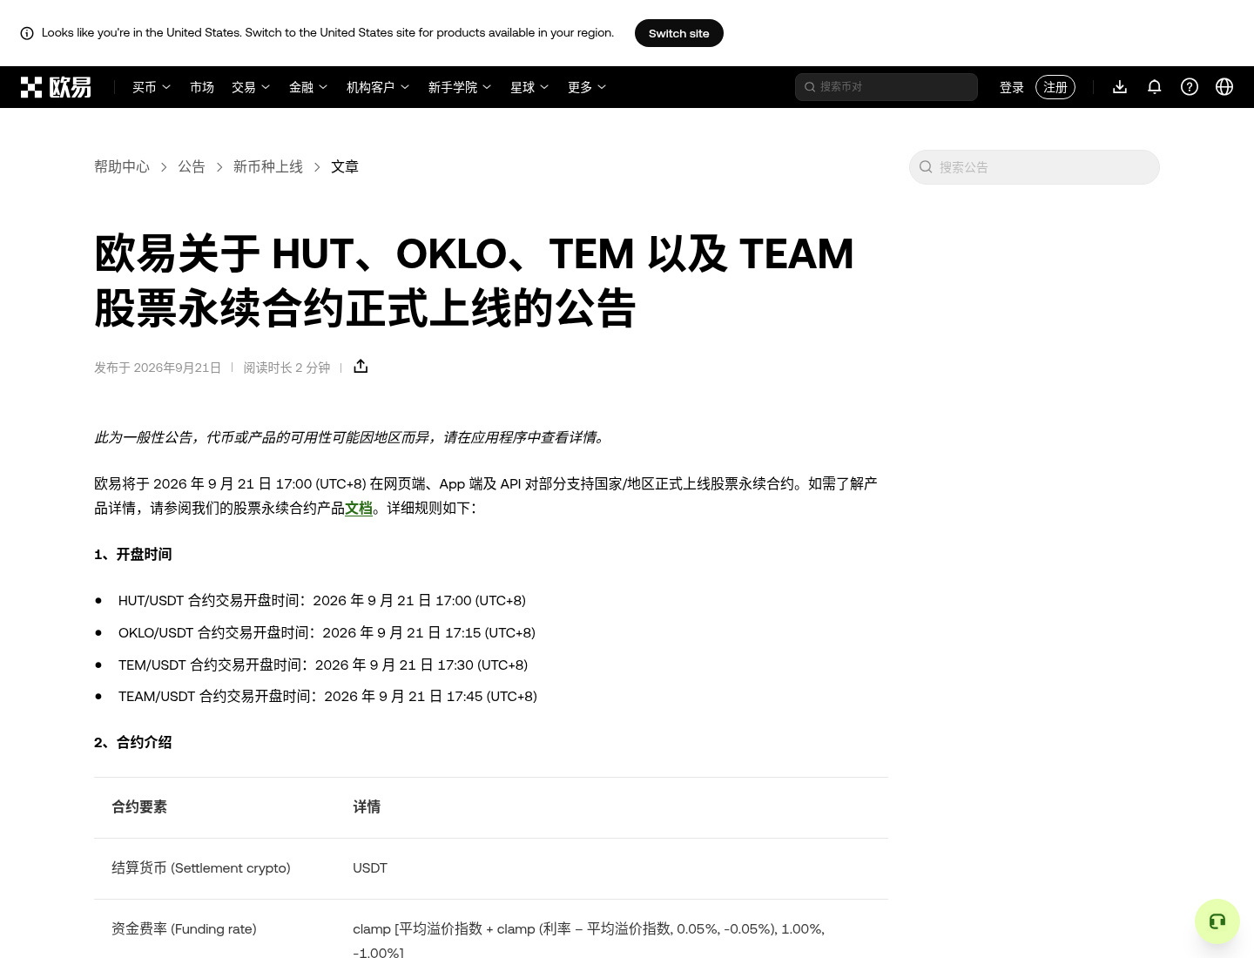Expand the 更多 dropdown menu

(587, 87)
